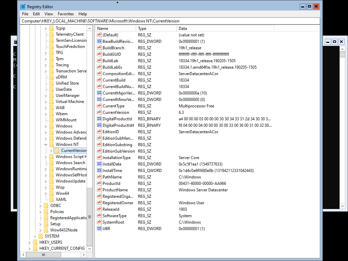Open the Help menu

83,14
